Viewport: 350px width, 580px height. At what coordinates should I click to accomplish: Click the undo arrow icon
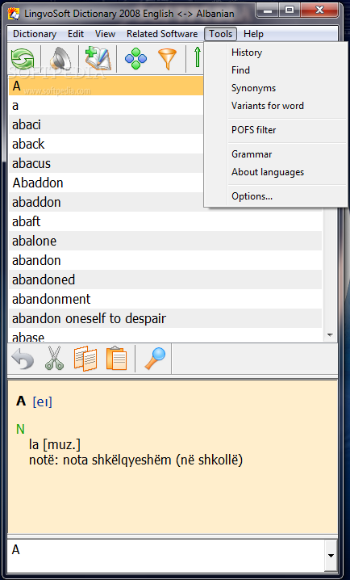[23, 359]
